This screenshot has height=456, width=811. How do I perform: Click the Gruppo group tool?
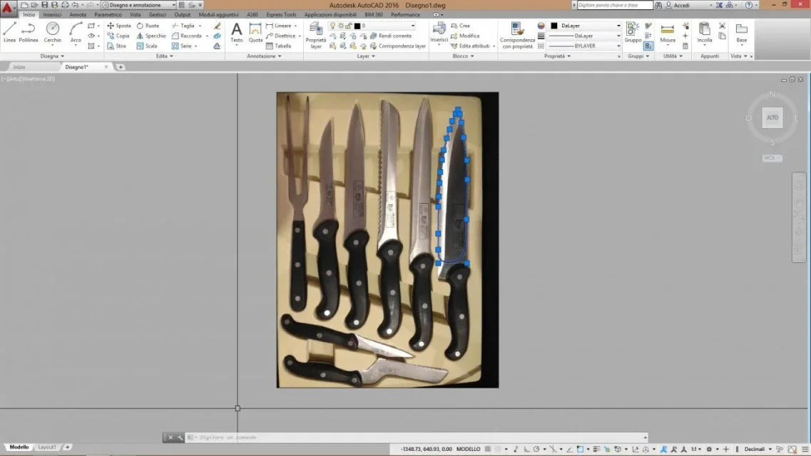click(633, 32)
